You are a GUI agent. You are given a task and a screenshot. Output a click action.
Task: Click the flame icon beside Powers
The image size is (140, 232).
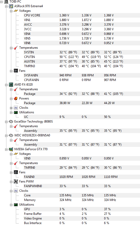click(x=16, y=98)
